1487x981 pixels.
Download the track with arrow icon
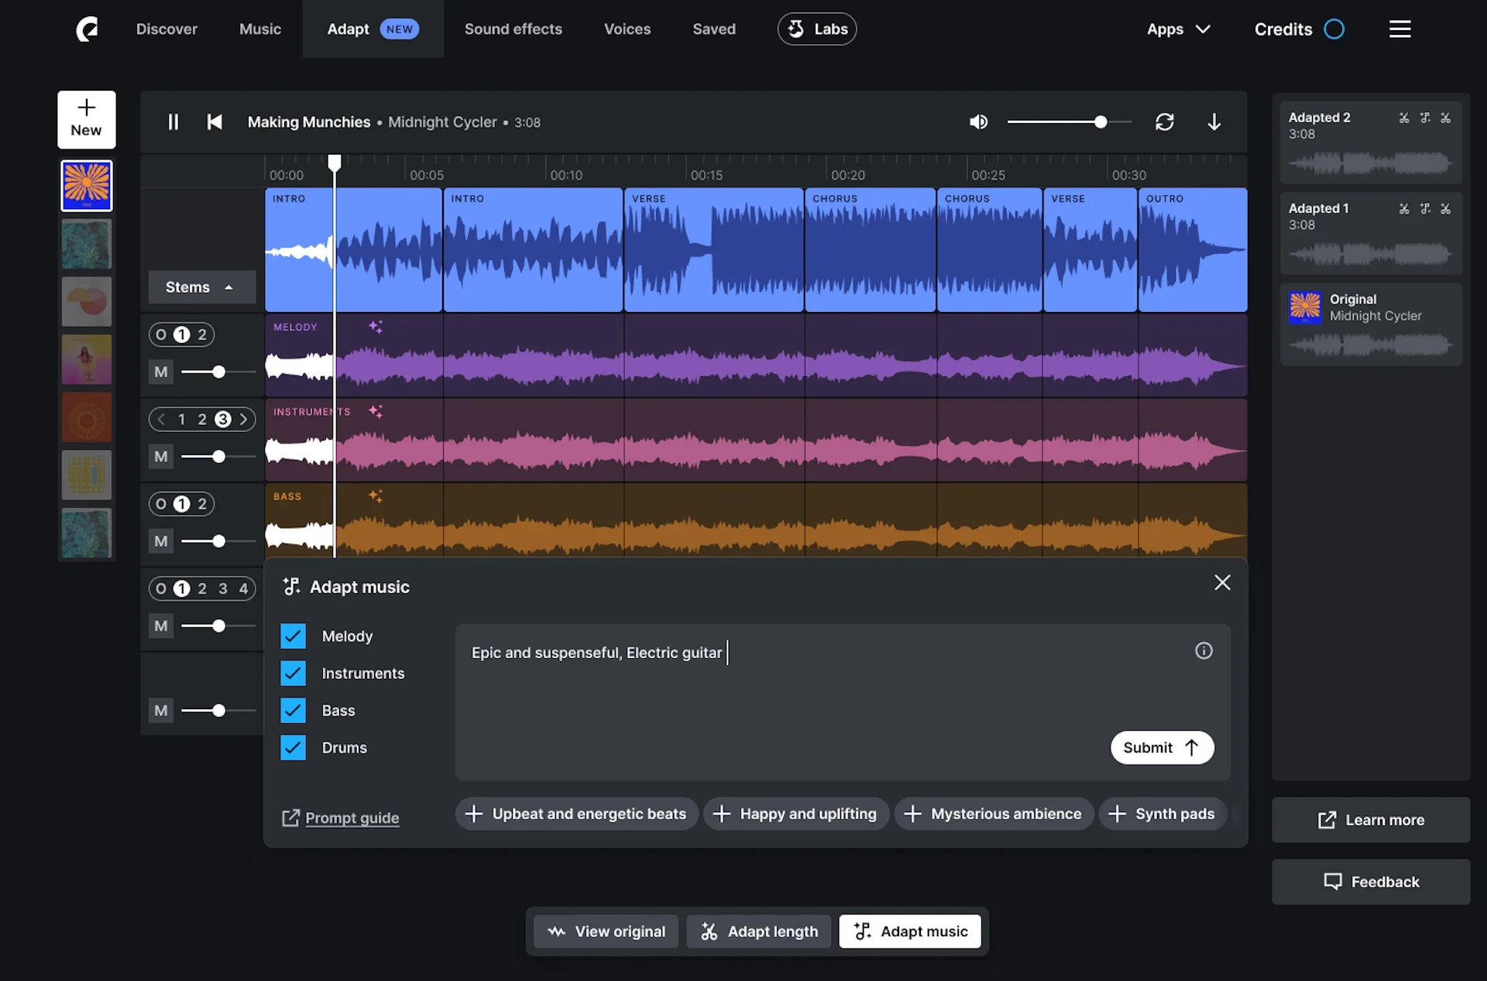pyautogui.click(x=1214, y=122)
